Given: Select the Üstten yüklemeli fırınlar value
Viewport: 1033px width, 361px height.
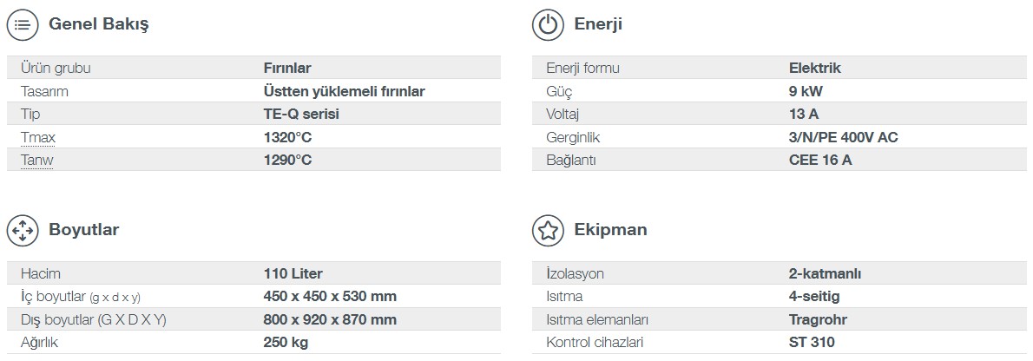Looking at the screenshot, I should click(x=344, y=91).
